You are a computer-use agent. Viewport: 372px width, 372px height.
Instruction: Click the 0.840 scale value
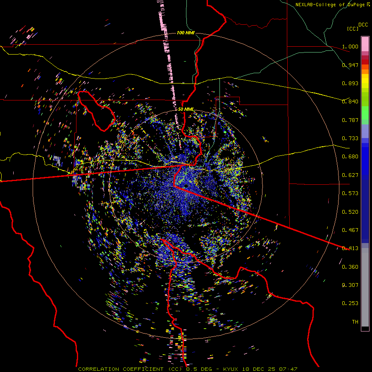[x=350, y=102]
